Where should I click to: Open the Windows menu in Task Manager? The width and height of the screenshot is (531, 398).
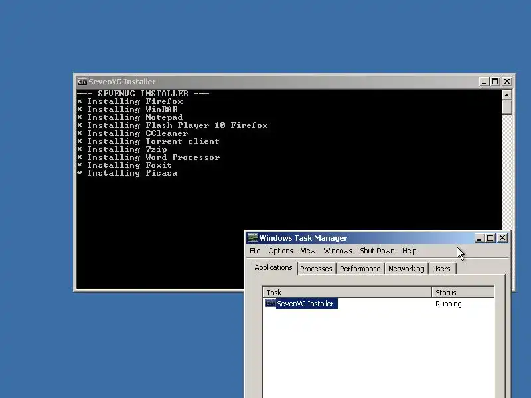(338, 251)
